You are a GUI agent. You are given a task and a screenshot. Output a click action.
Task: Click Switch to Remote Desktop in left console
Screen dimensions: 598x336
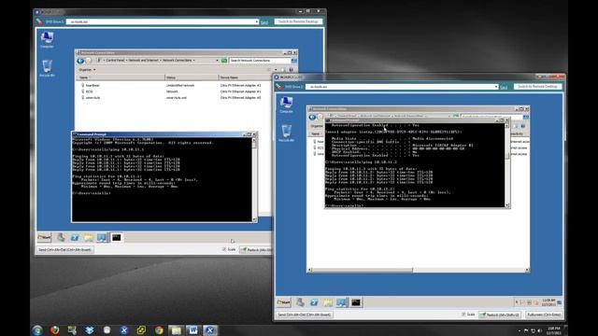point(298,21)
